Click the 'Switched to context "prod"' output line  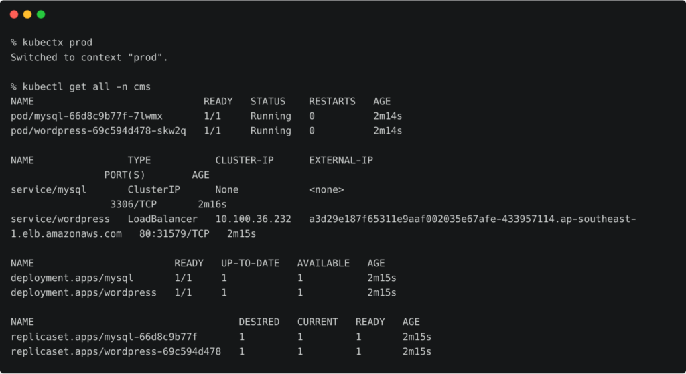89,58
